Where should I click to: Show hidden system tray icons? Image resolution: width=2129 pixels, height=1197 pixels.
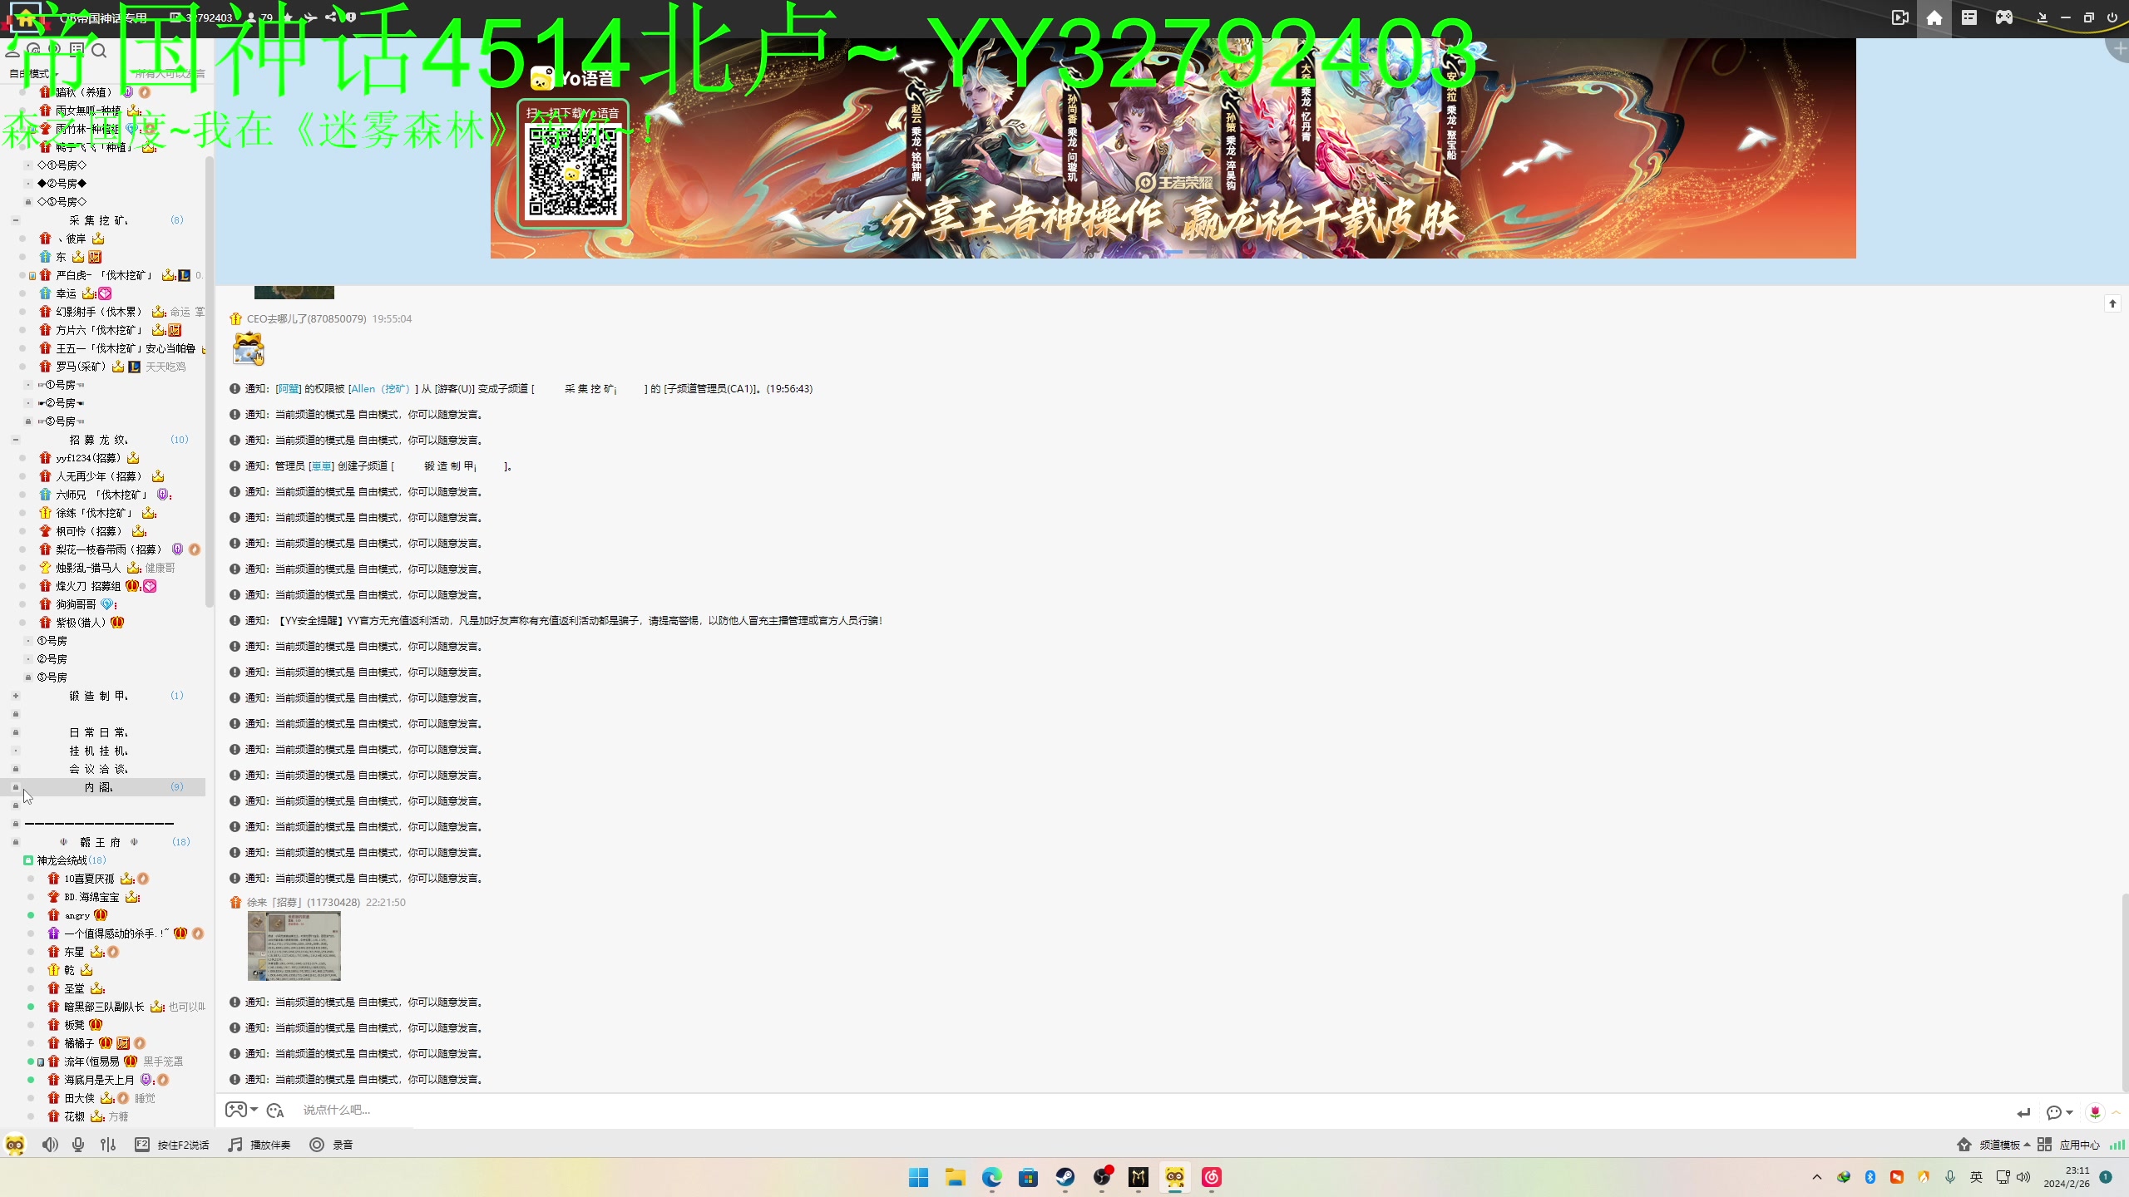tap(1817, 1177)
